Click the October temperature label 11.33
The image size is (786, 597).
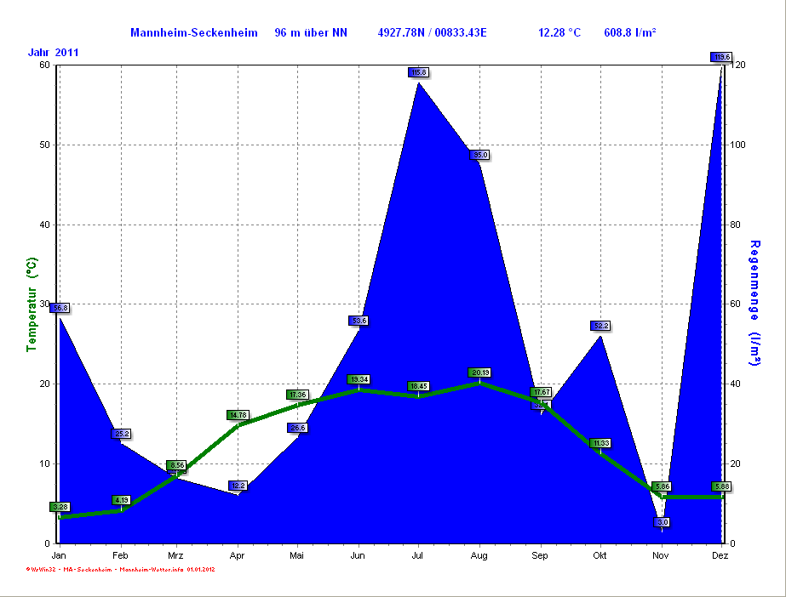click(x=600, y=443)
